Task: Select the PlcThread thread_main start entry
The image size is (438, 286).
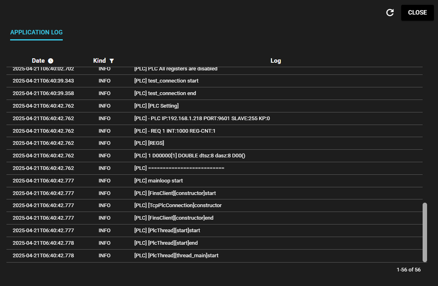Action: pos(176,256)
